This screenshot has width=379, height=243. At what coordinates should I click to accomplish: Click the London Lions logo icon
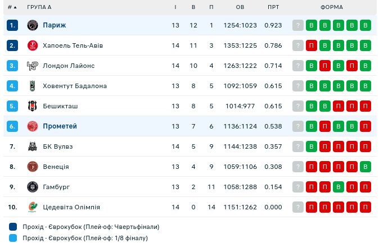click(32, 66)
